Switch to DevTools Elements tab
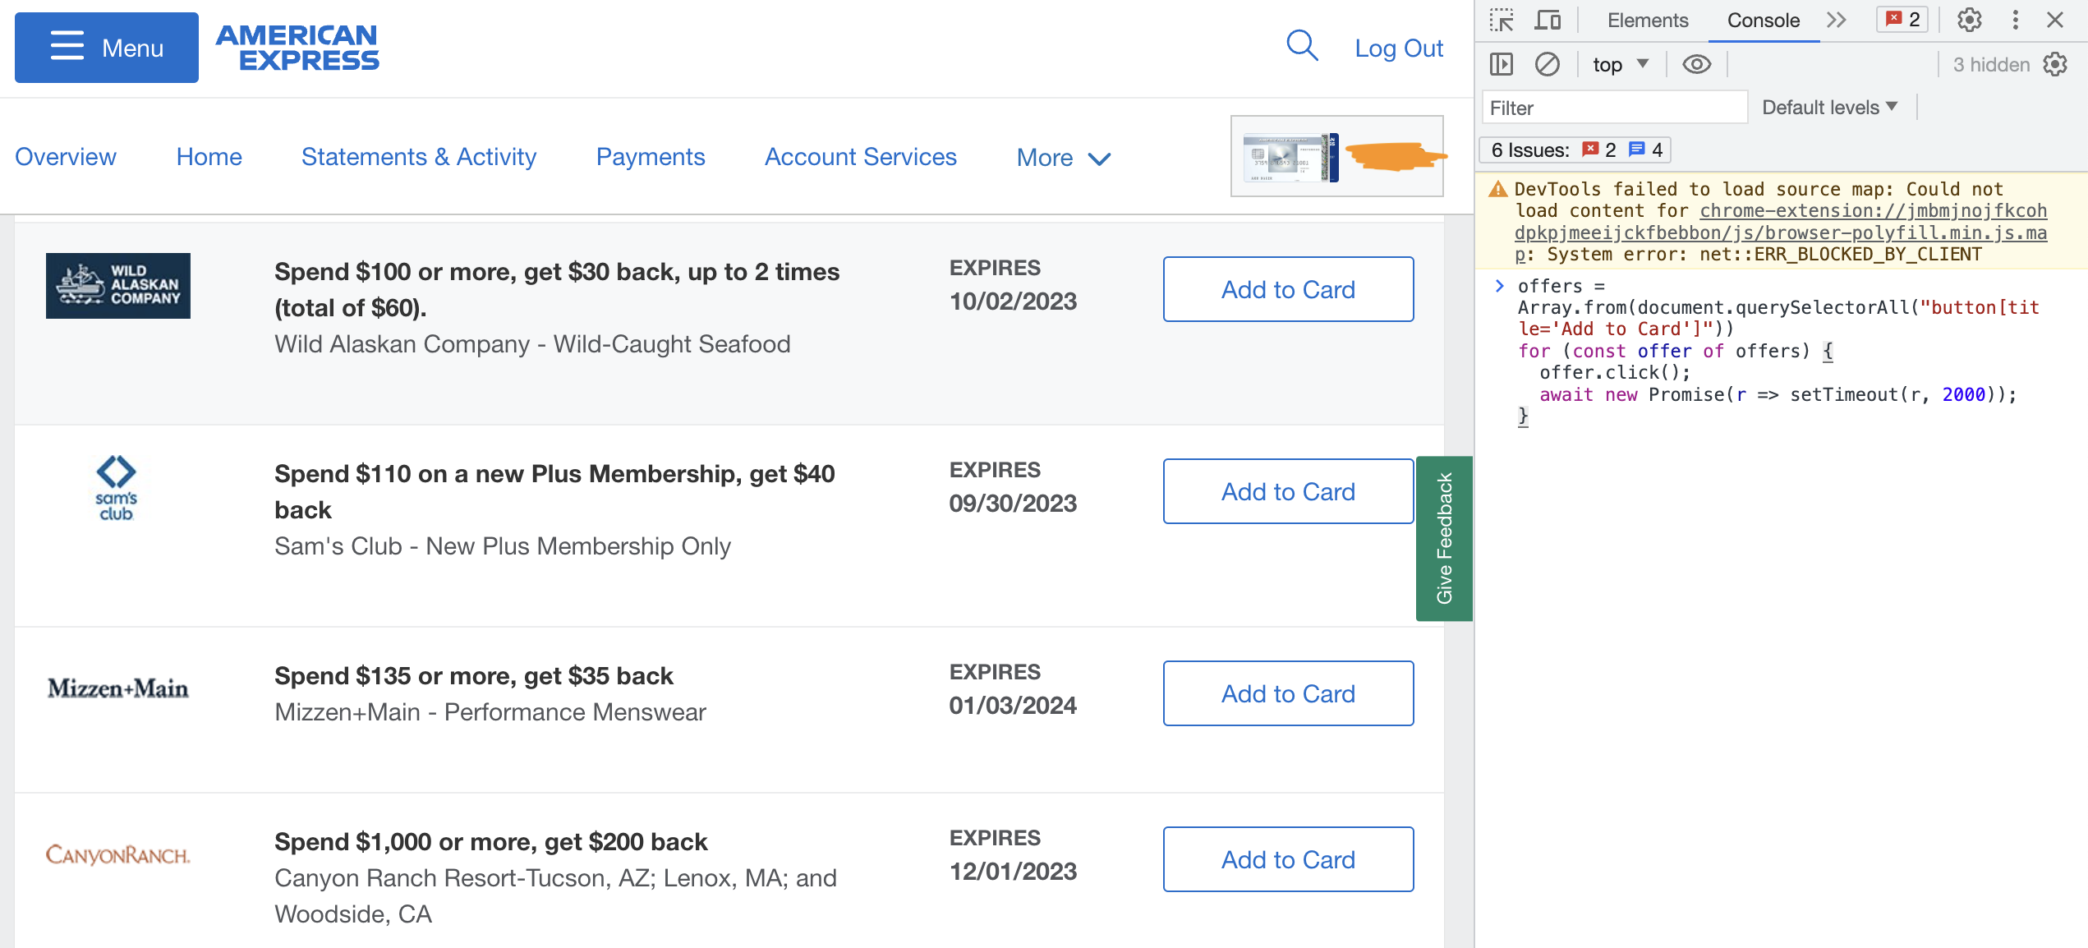Viewport: 2088px width, 948px height. (x=1648, y=21)
